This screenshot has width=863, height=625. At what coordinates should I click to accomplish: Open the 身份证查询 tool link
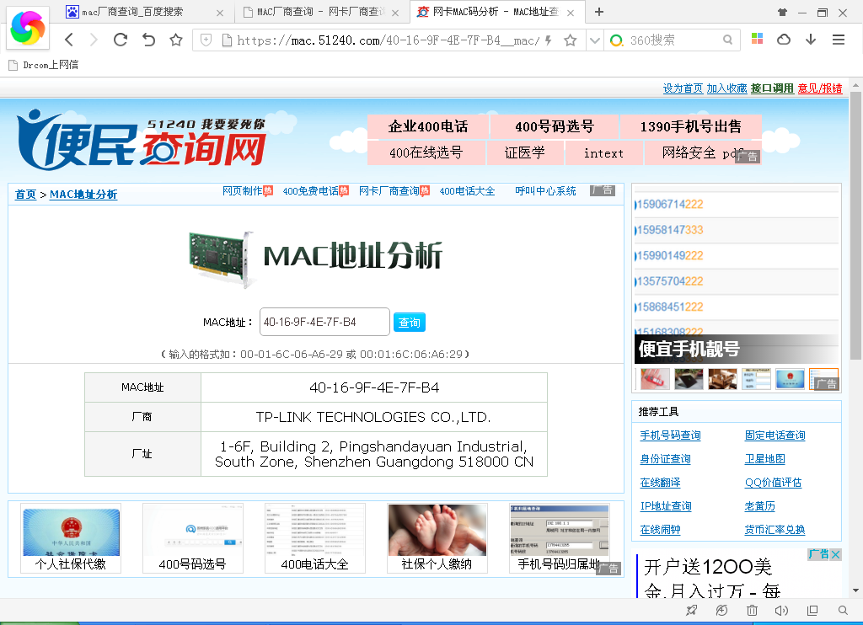(x=665, y=459)
